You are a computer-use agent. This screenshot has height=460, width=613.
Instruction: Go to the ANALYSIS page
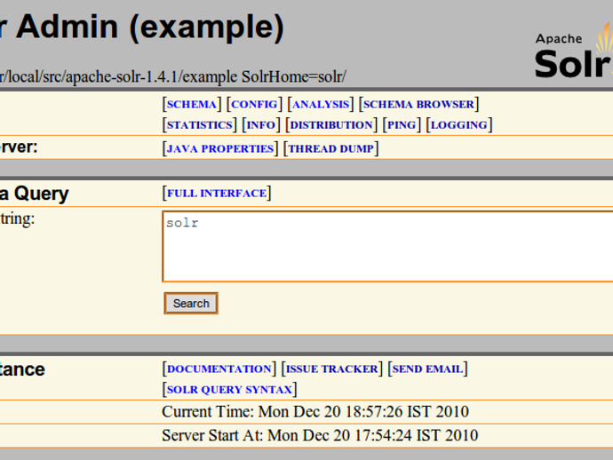[321, 105]
